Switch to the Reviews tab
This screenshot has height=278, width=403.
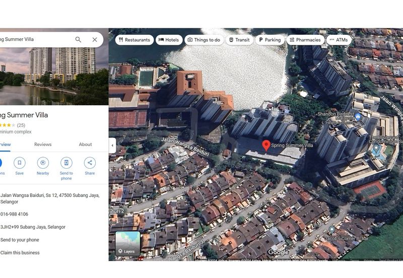(x=43, y=145)
